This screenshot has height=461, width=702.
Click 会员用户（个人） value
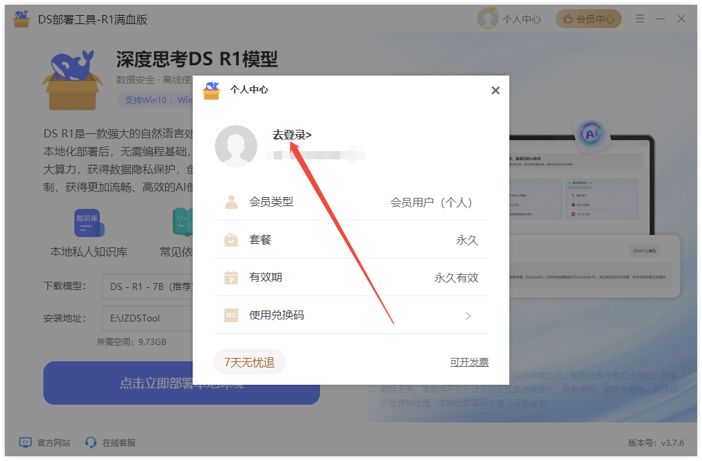coord(431,202)
